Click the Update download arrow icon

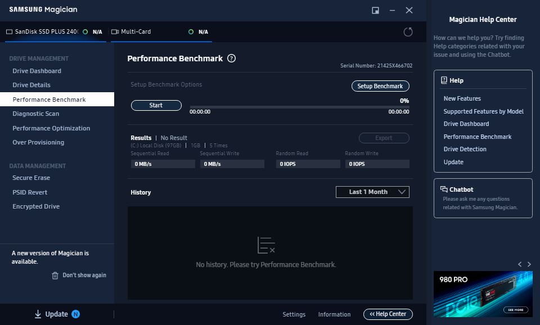point(38,314)
